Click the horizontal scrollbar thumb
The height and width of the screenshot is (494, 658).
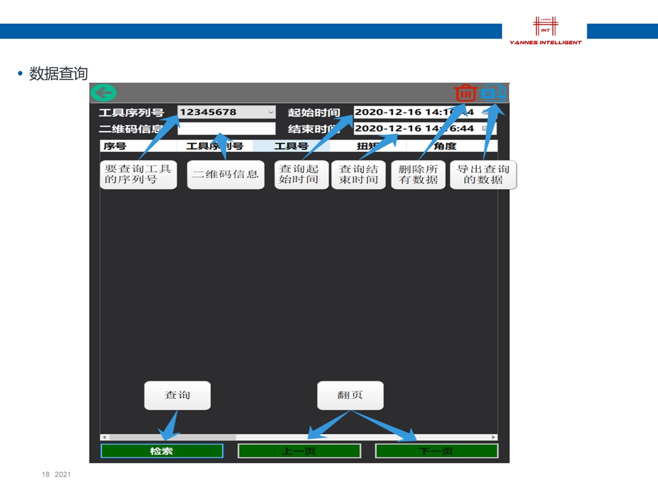coord(172,437)
